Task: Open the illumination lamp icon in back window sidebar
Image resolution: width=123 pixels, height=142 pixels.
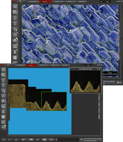Action: [15, 18]
